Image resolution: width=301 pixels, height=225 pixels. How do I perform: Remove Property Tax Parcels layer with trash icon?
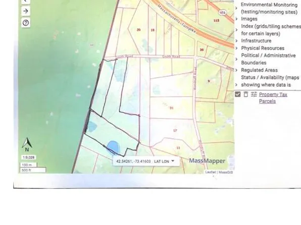click(x=246, y=94)
